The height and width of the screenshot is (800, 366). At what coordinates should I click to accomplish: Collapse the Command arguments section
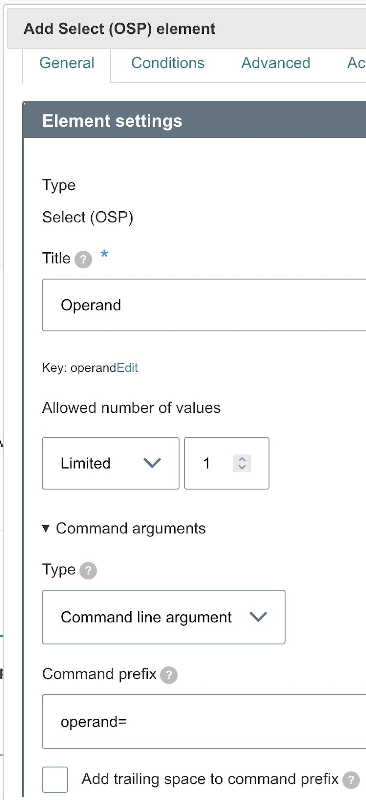(46, 528)
